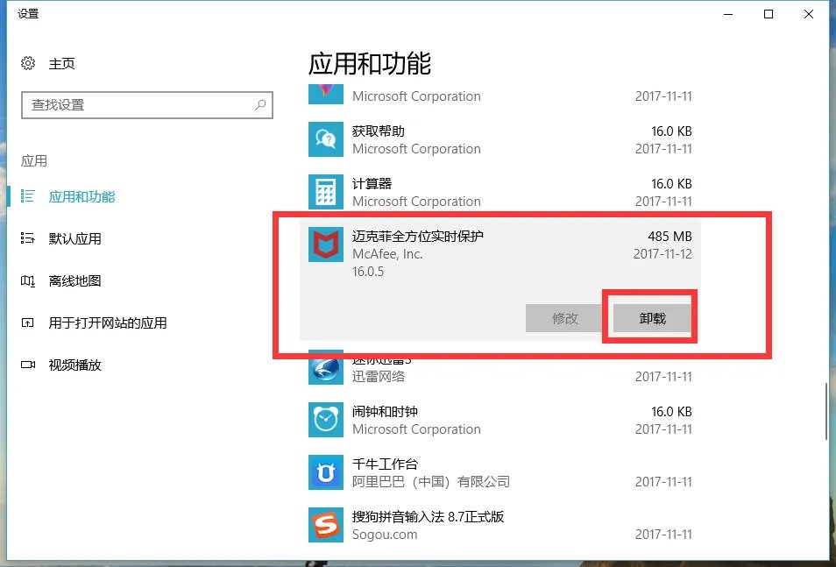The height and width of the screenshot is (567, 836).
Task: Click the 搜狗拼音输入法 icon
Action: tap(325, 525)
